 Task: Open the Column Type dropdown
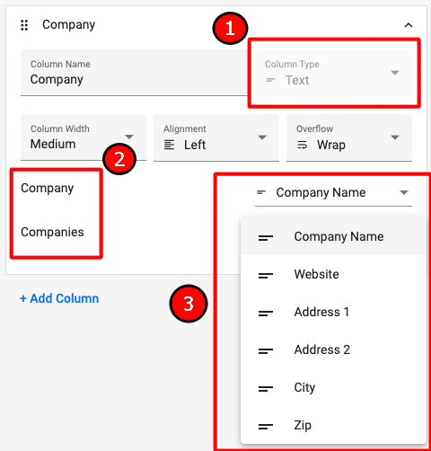coord(333,73)
